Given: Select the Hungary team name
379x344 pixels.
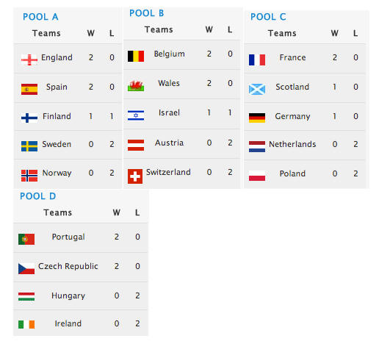Looking at the screenshot, I should 68,295.
